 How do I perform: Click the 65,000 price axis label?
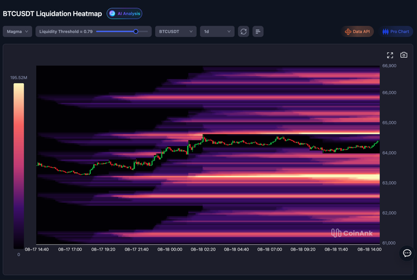point(389,123)
